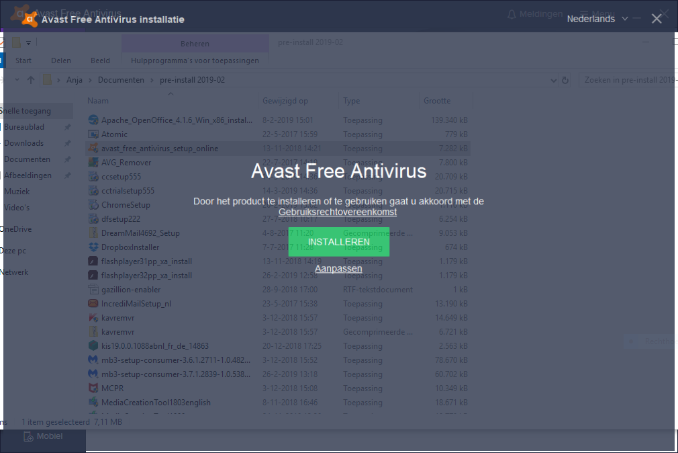Image resolution: width=678 pixels, height=453 pixels.
Task: Open recent locations dropdown near back arrows
Action: point(17,80)
